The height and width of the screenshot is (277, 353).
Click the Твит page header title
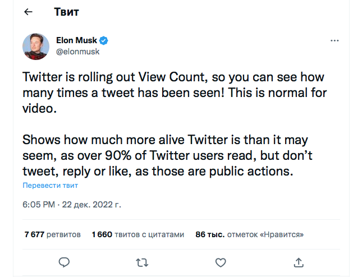point(66,12)
